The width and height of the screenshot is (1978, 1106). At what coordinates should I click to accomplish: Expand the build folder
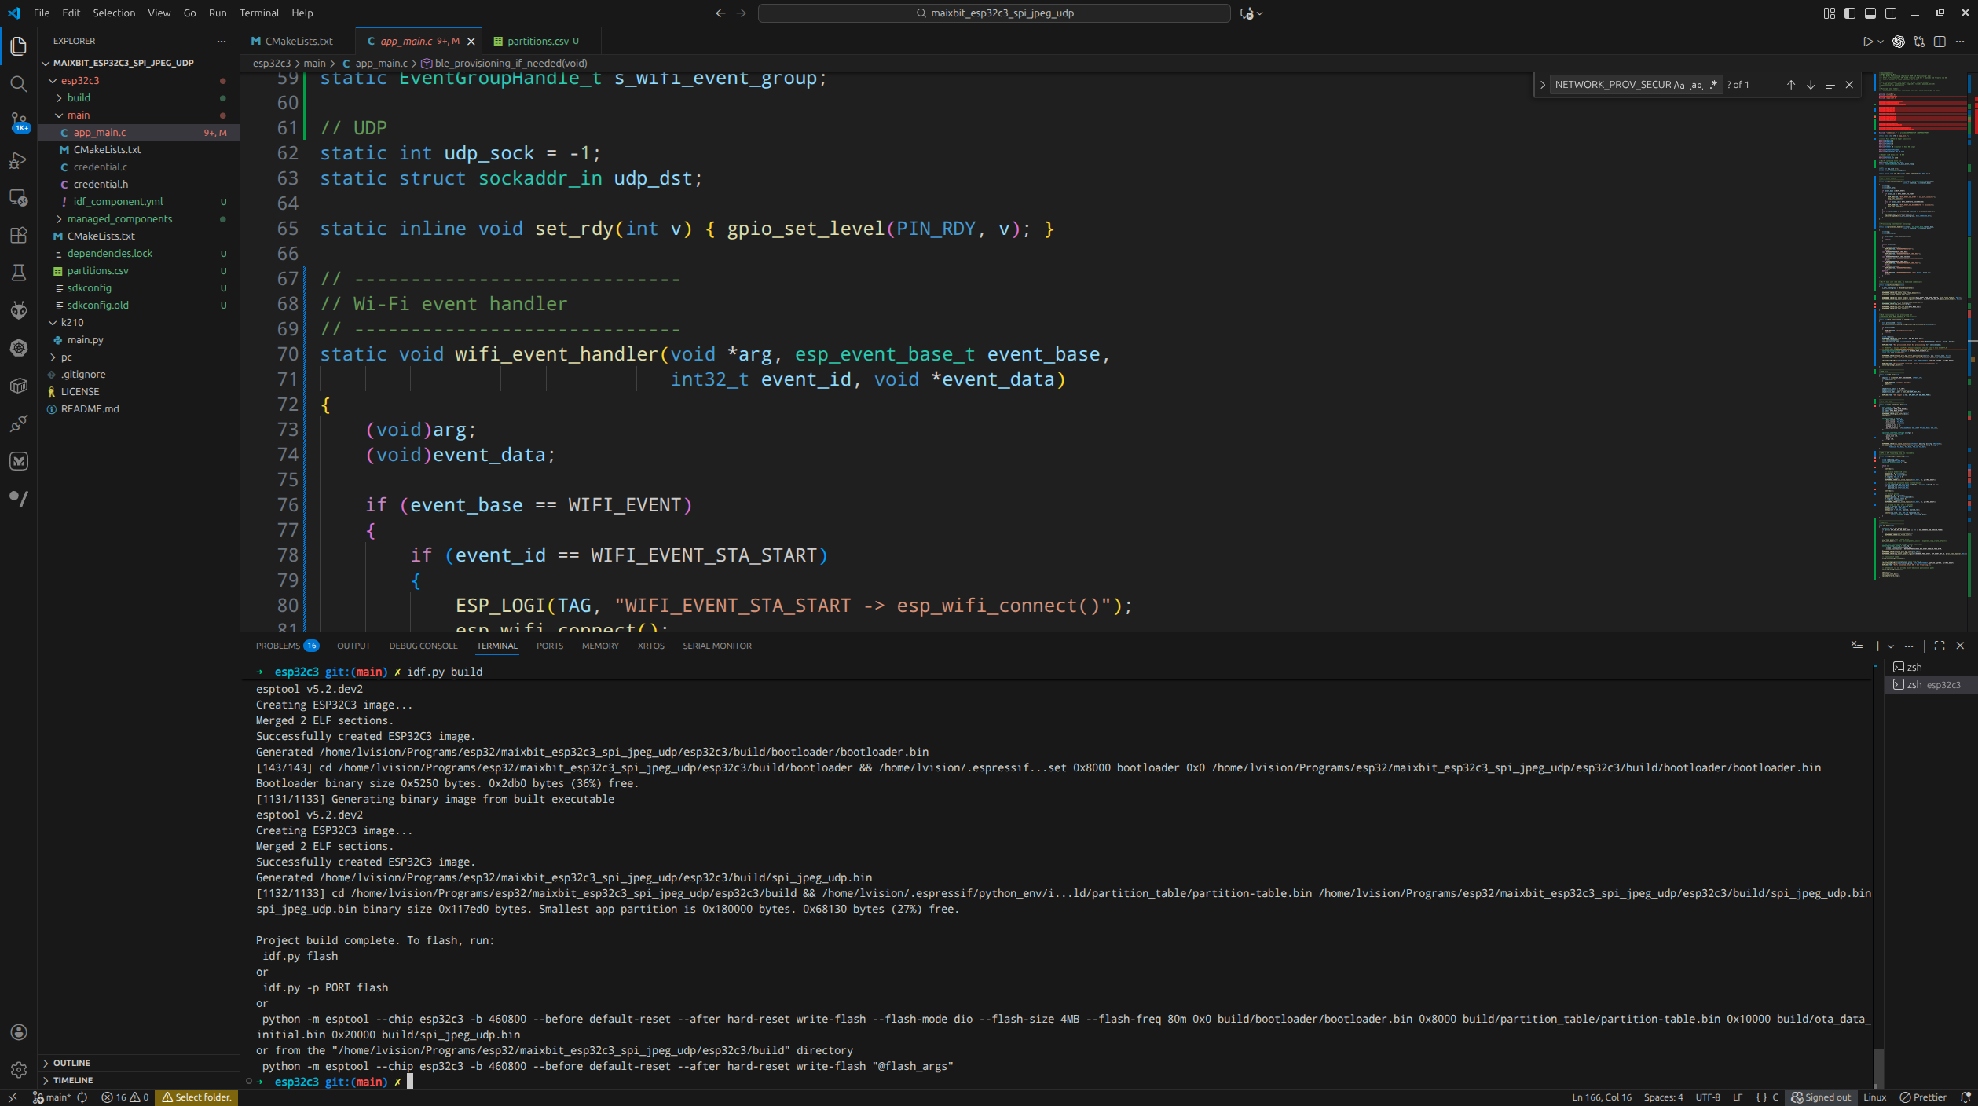(x=78, y=98)
